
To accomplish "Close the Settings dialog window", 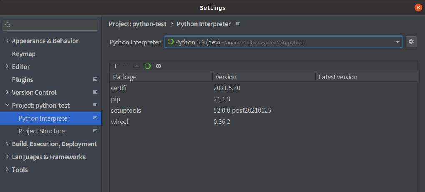I will tap(417, 7).
